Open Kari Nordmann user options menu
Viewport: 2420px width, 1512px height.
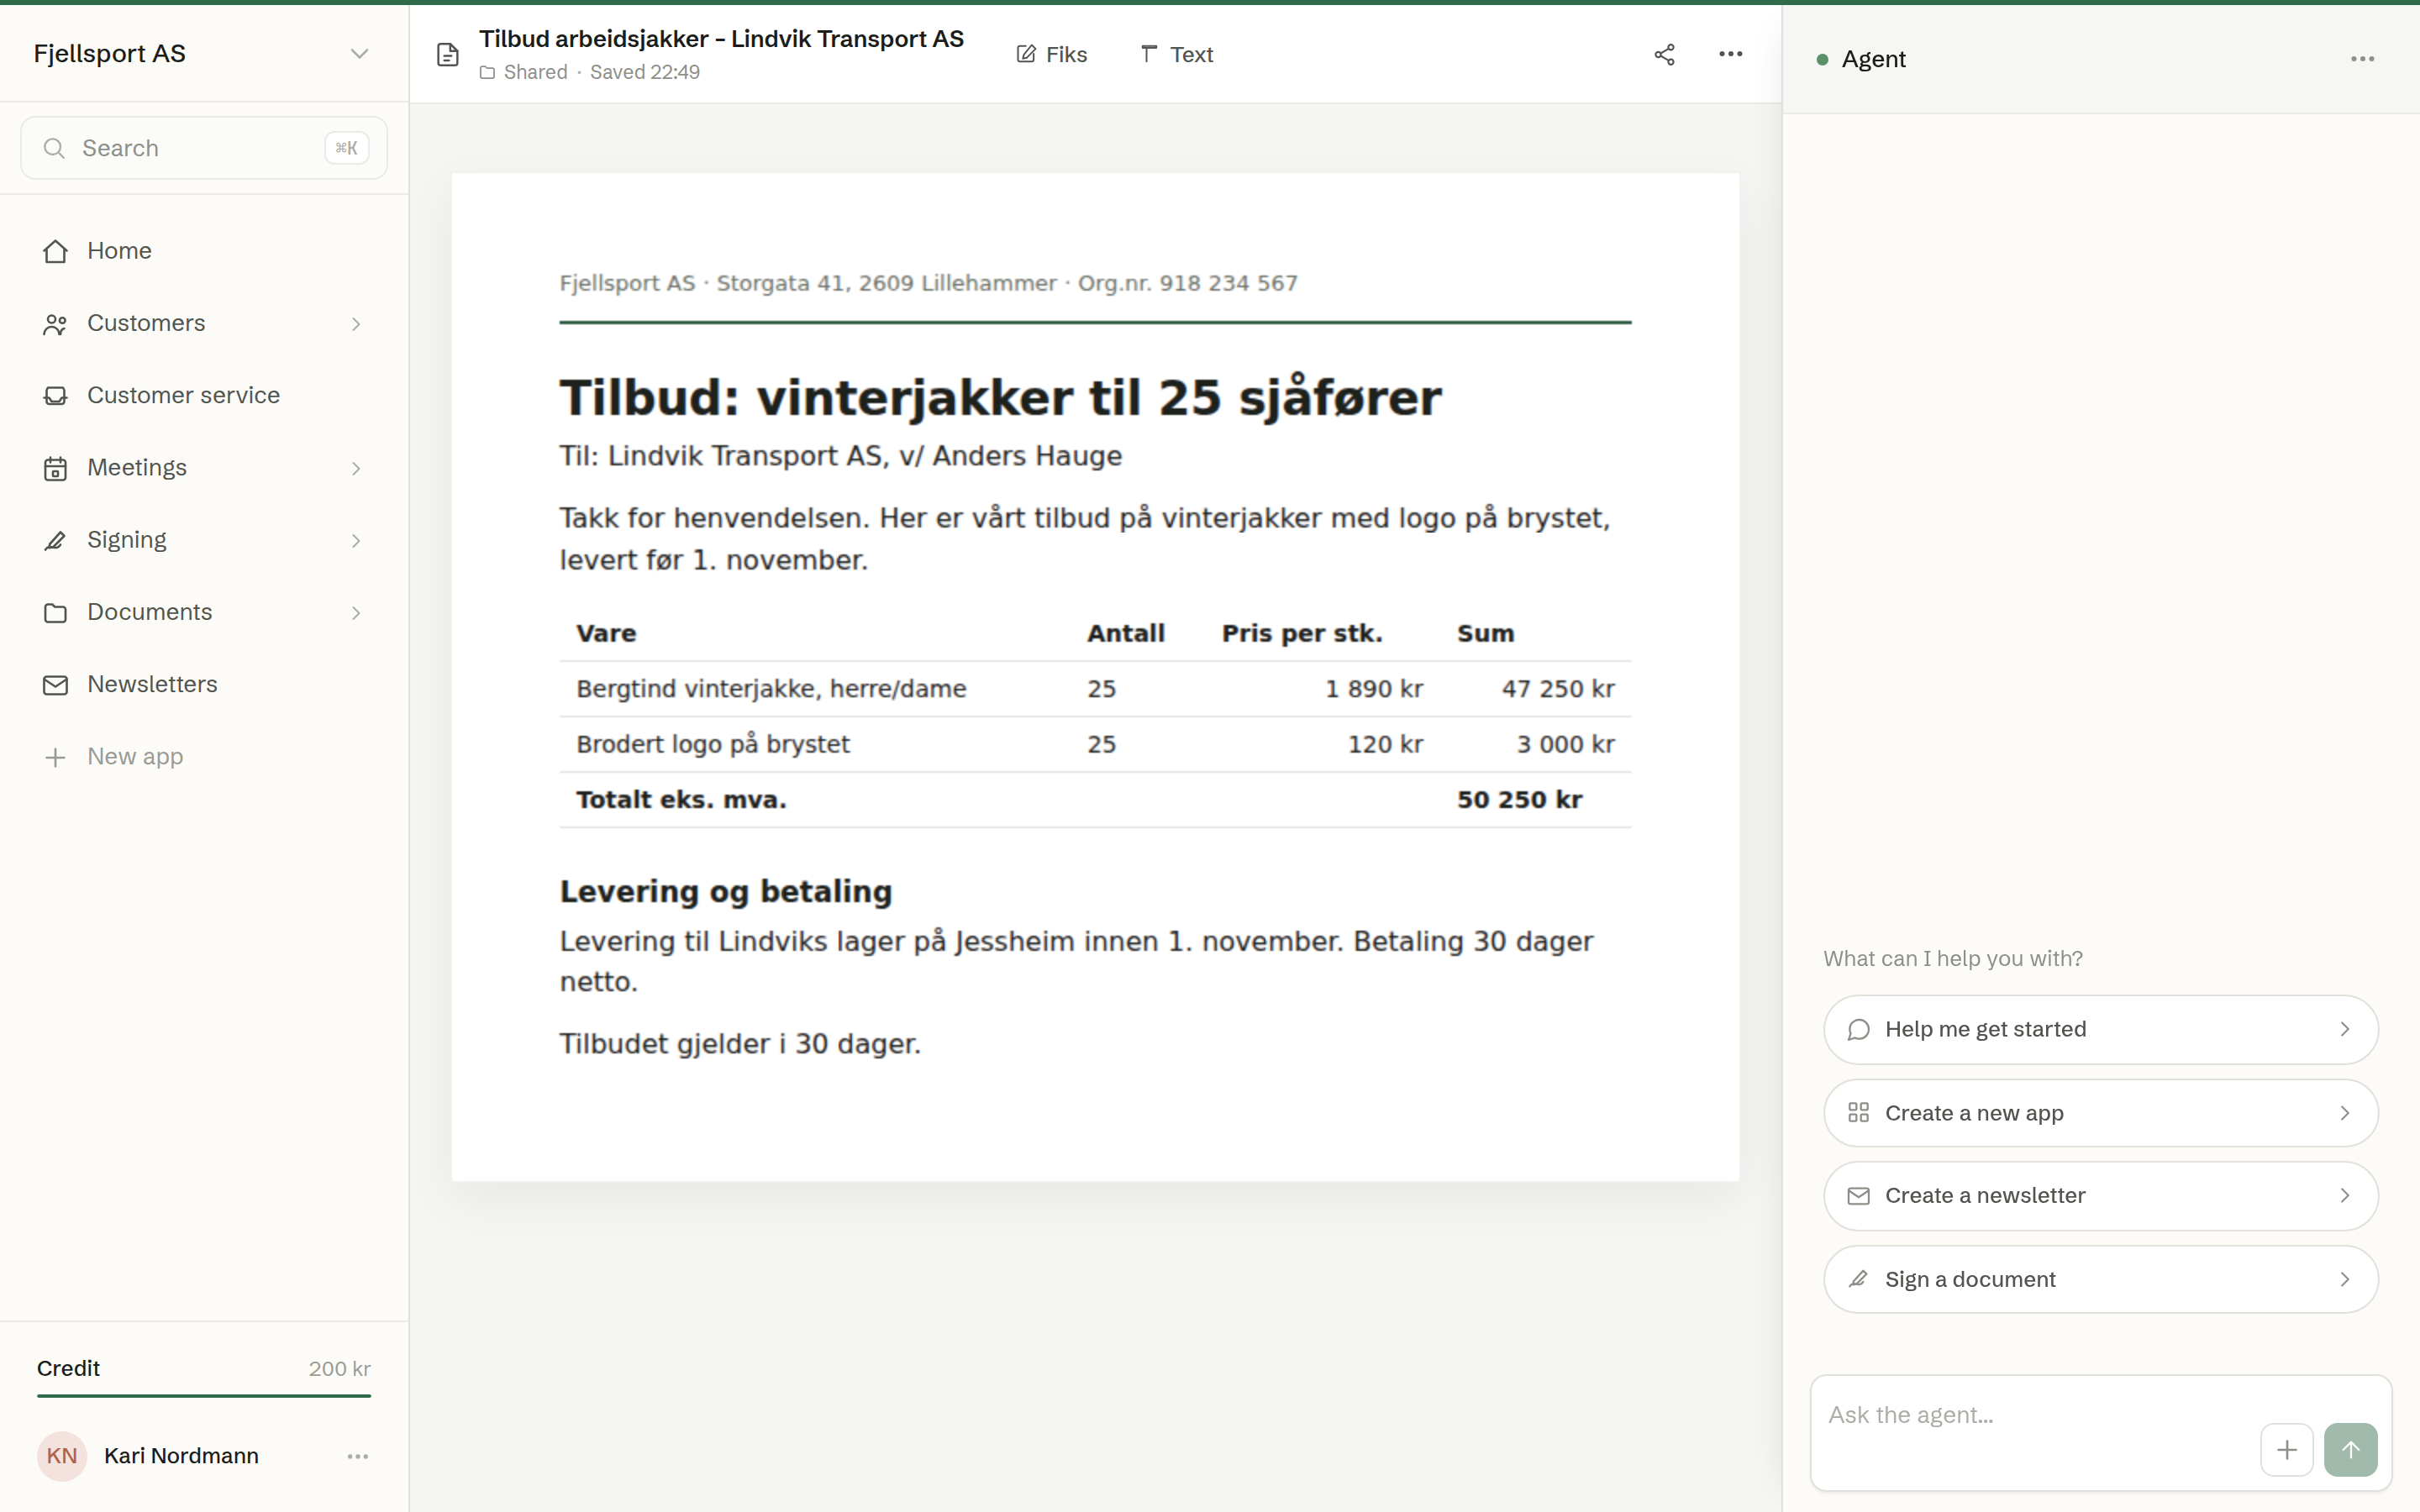[358, 1456]
